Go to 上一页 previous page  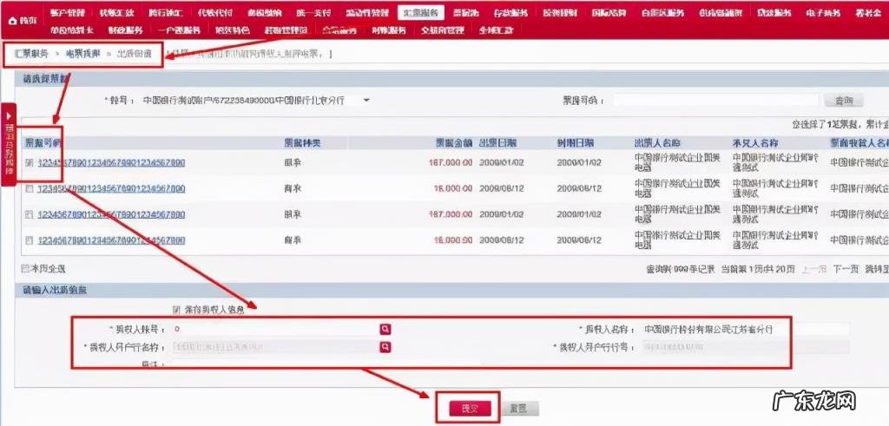[x=813, y=269]
